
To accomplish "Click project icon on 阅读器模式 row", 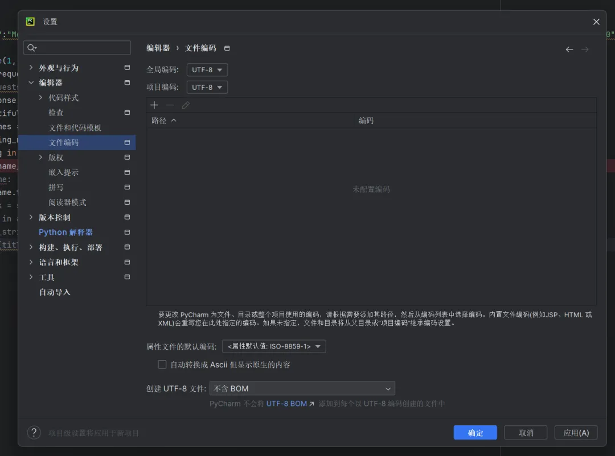I will click(x=127, y=202).
